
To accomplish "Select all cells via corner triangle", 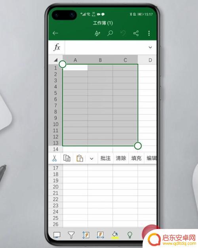I will click(x=55, y=60).
